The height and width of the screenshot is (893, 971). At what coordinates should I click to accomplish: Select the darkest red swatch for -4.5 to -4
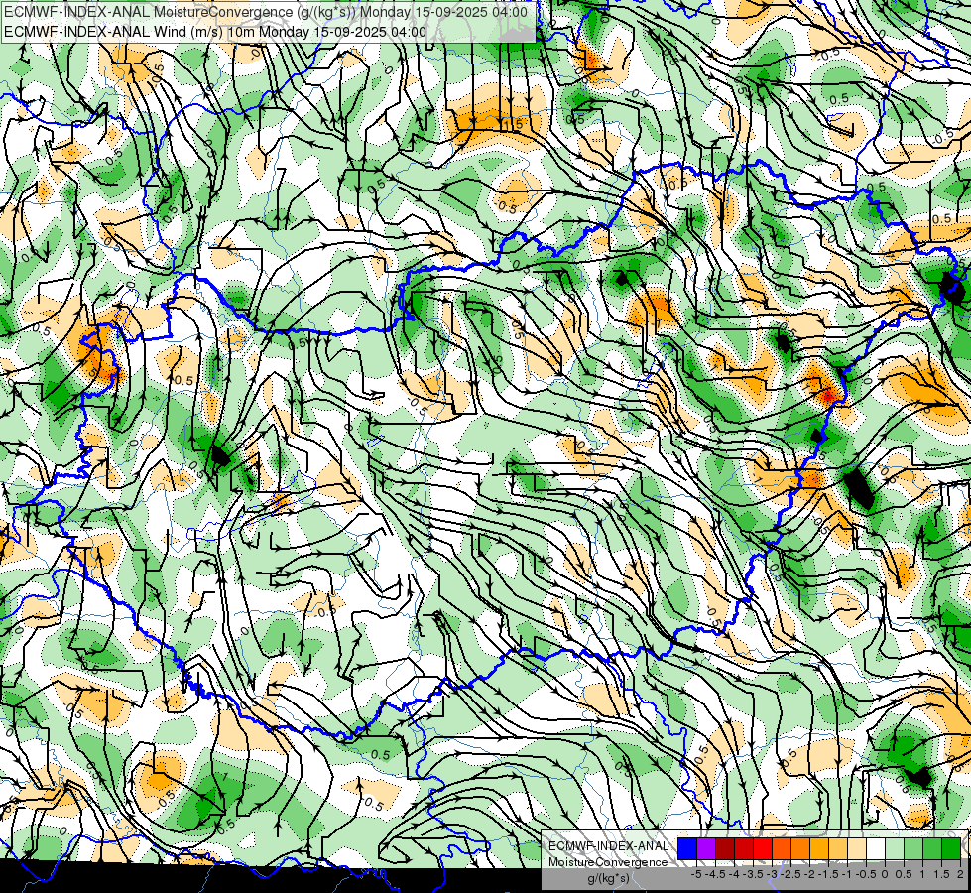pos(725,848)
